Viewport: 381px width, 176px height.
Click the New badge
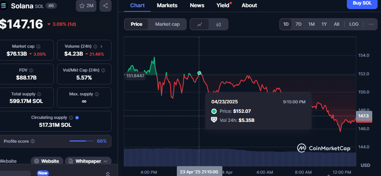[x=43, y=173]
